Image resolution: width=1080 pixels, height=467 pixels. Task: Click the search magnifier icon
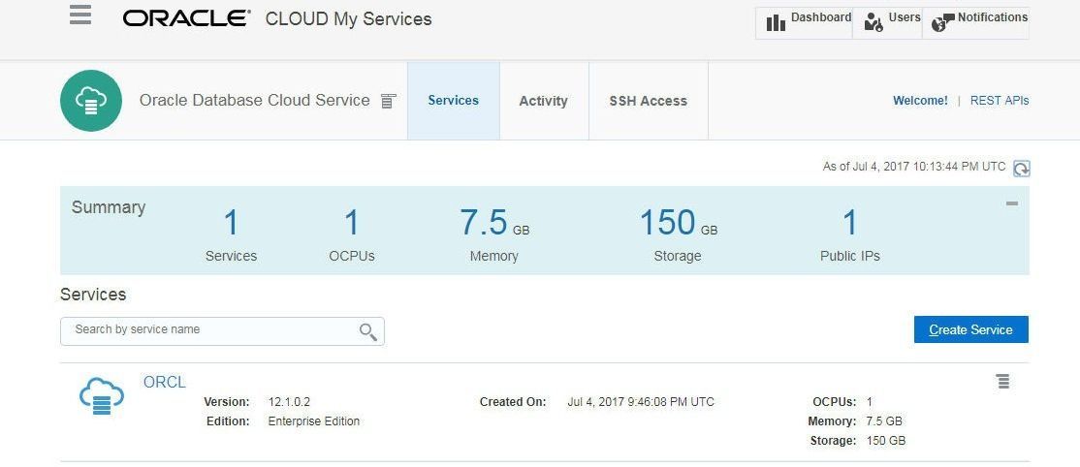pyautogui.click(x=367, y=332)
